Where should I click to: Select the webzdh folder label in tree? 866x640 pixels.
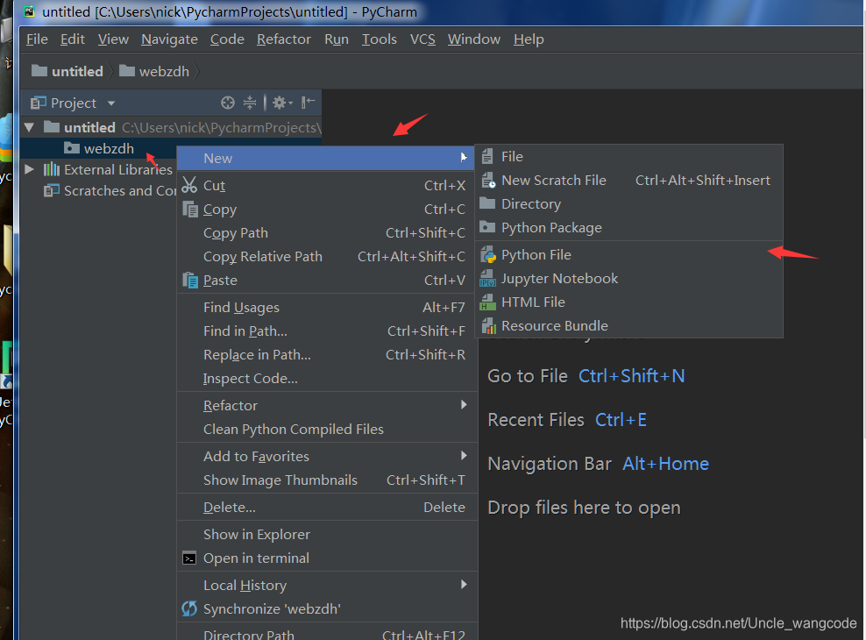tap(109, 148)
